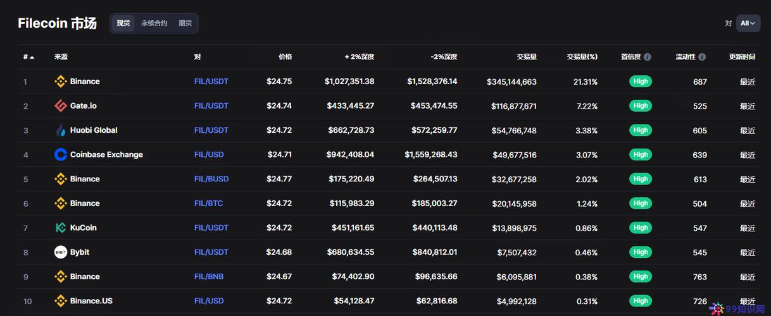Click the info icon beside 置信度
This screenshot has height=316, width=771.
tap(647, 57)
